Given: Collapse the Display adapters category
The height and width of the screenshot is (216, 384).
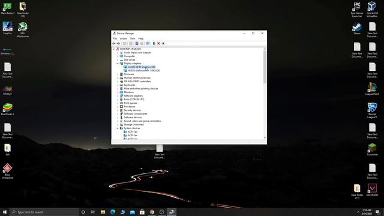Looking at the screenshot, I should point(118,64).
